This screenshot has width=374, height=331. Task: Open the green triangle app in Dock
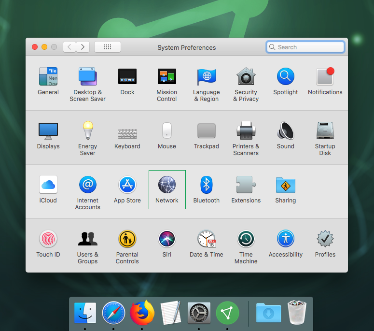[228, 313]
